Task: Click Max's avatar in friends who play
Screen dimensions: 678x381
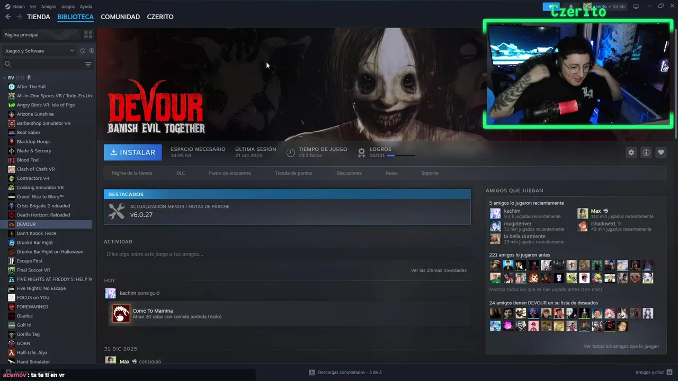Action: [x=583, y=213]
